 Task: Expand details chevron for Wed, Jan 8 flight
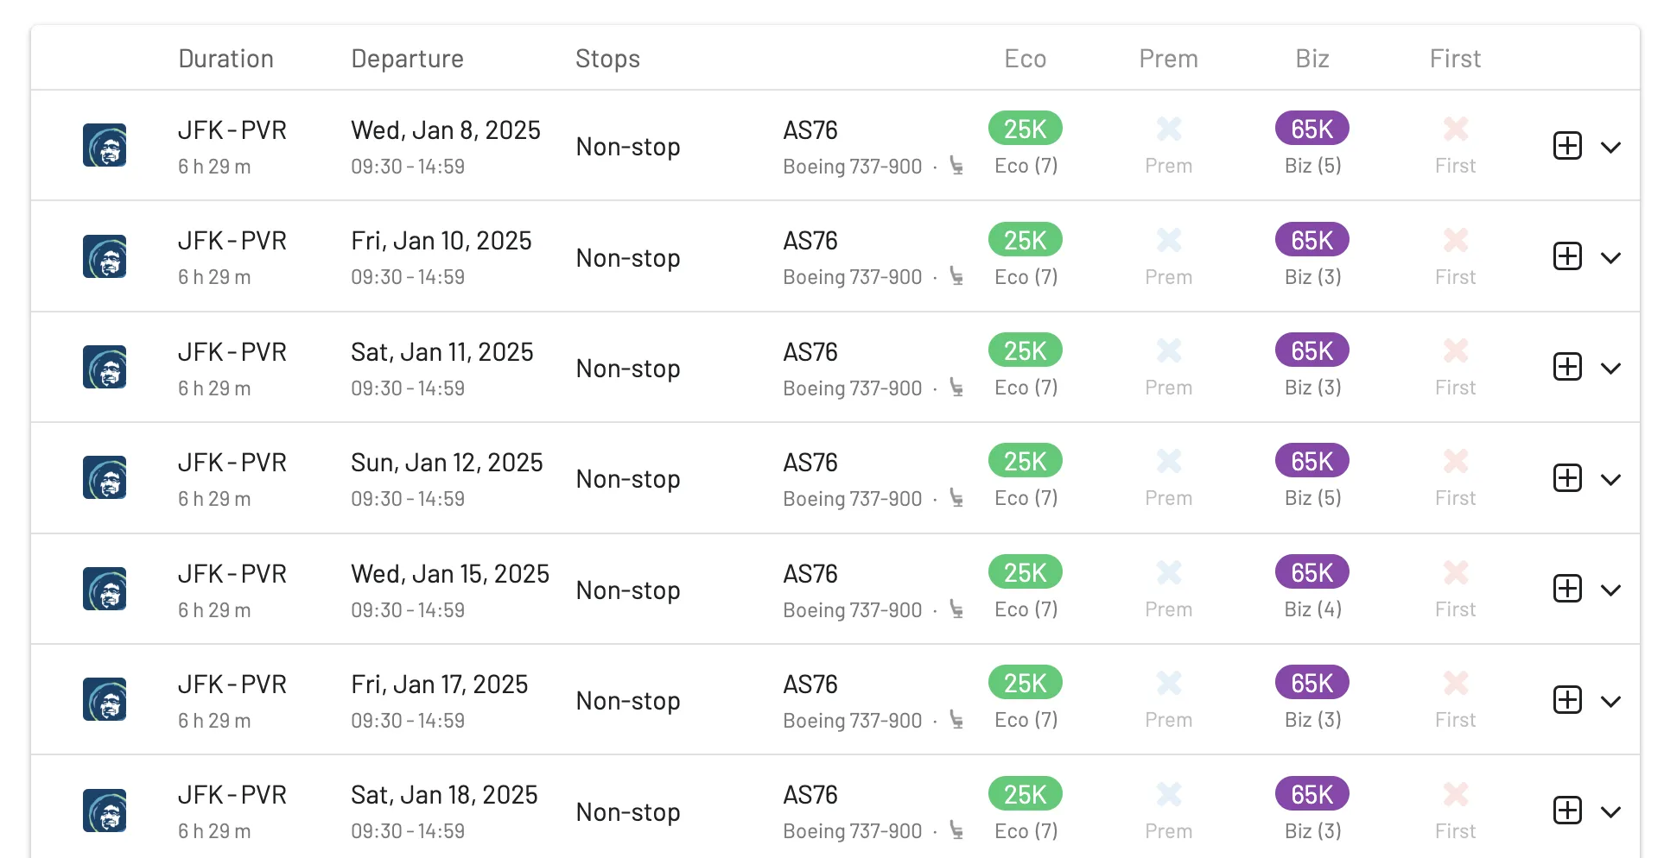point(1610,147)
